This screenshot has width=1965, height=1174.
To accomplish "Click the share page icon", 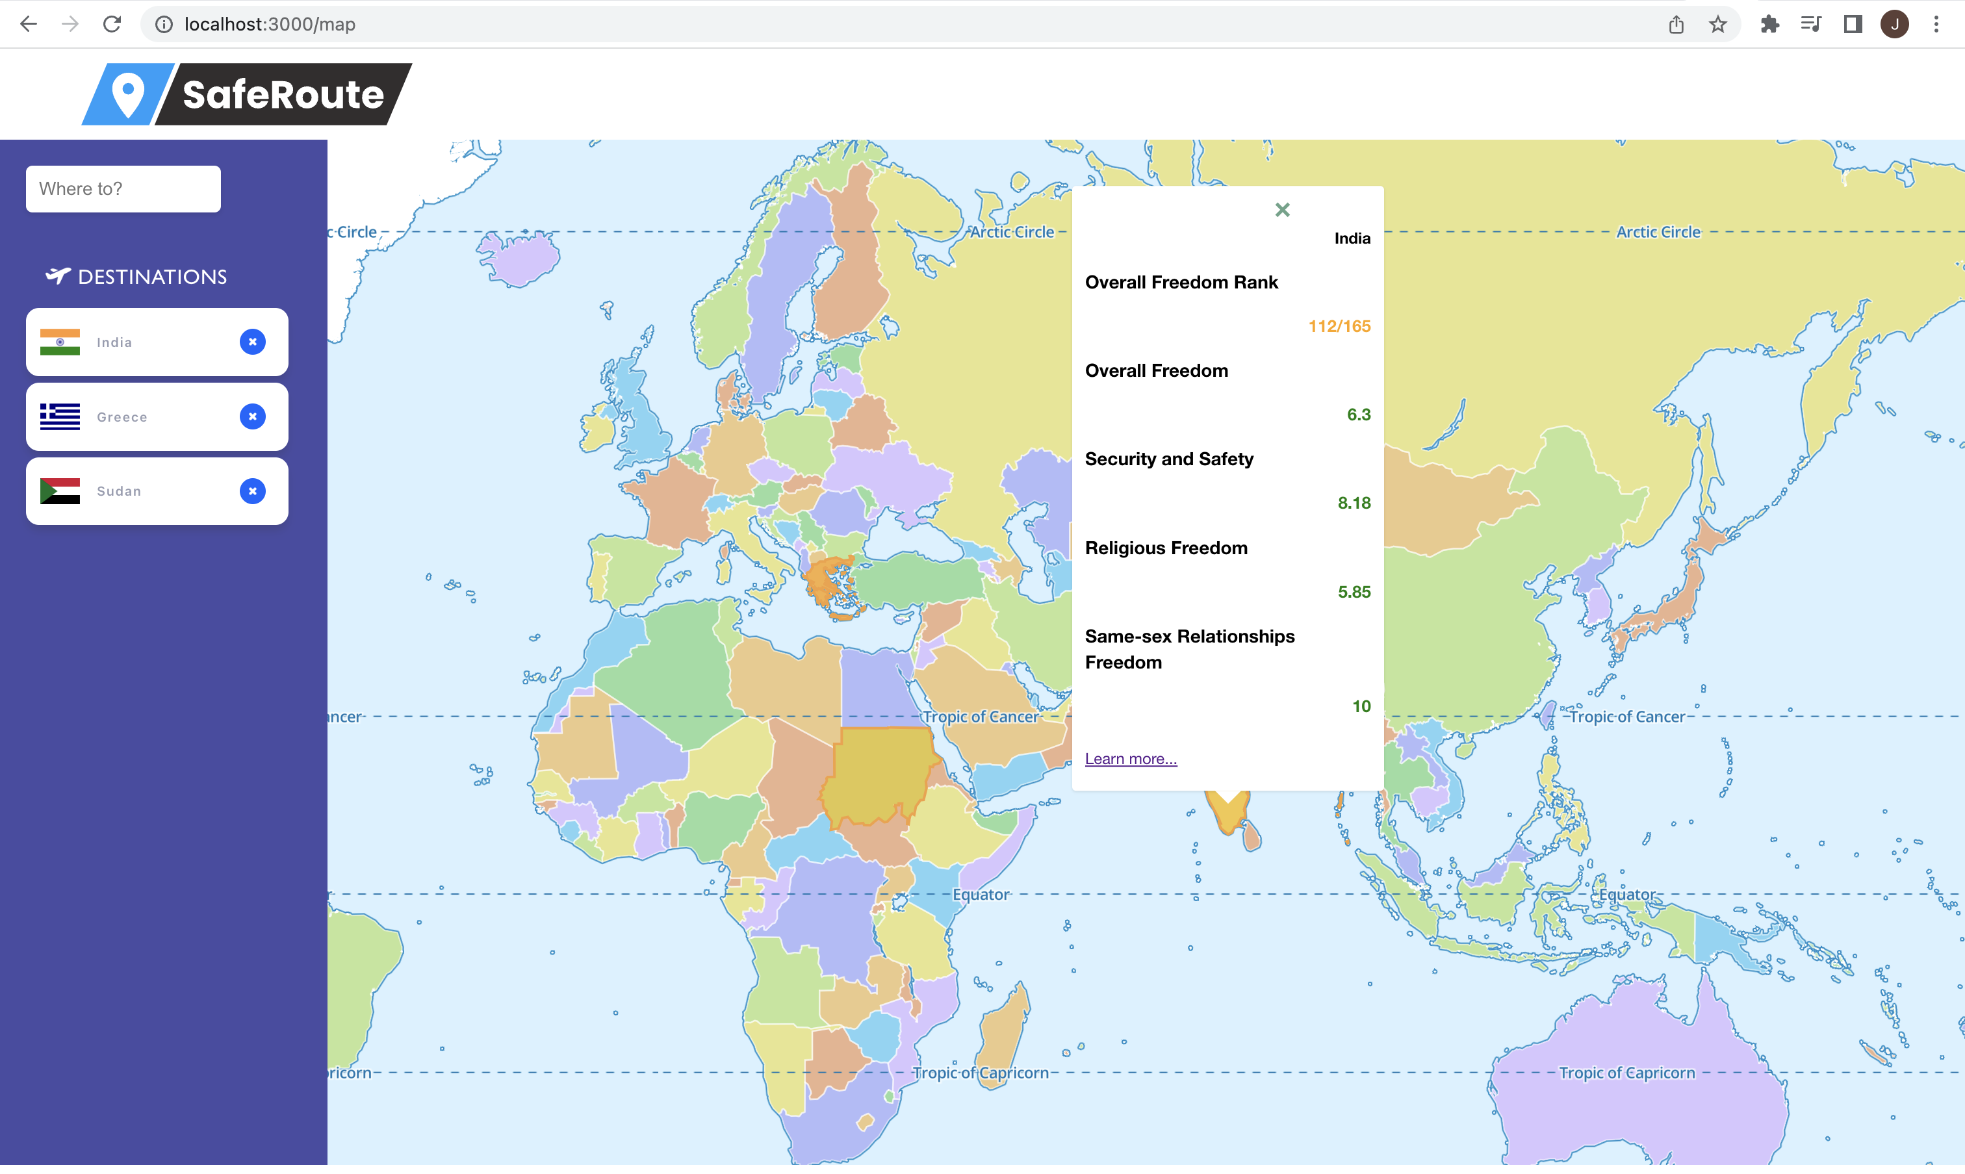I will coord(1676,25).
